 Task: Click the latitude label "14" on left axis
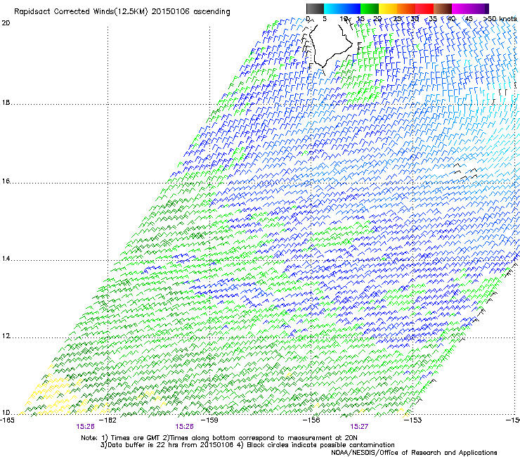coord(6,259)
